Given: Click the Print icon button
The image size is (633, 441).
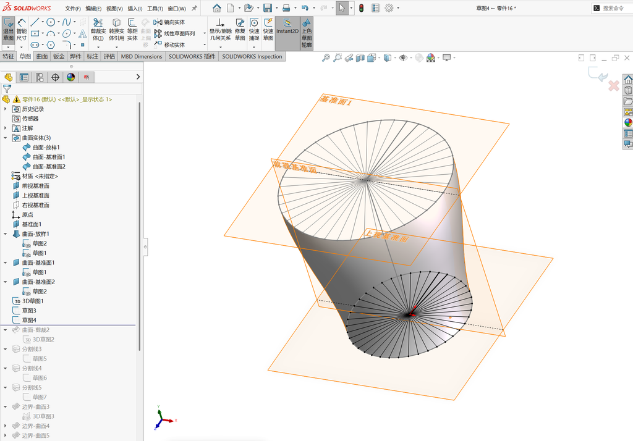Looking at the screenshot, I should coord(286,8).
